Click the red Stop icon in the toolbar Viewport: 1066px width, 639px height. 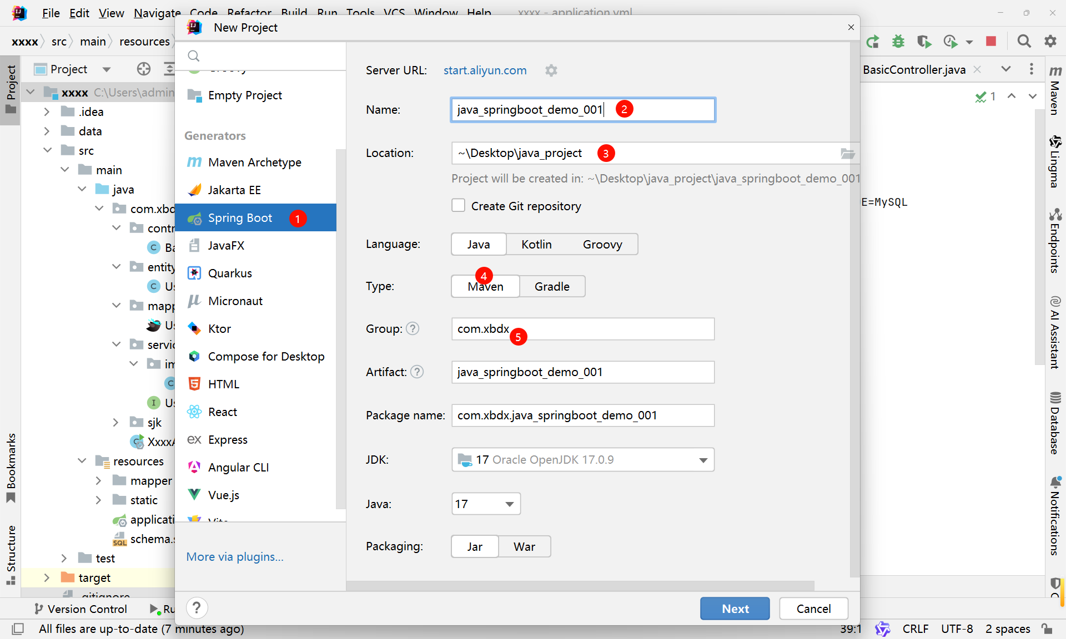click(x=991, y=41)
